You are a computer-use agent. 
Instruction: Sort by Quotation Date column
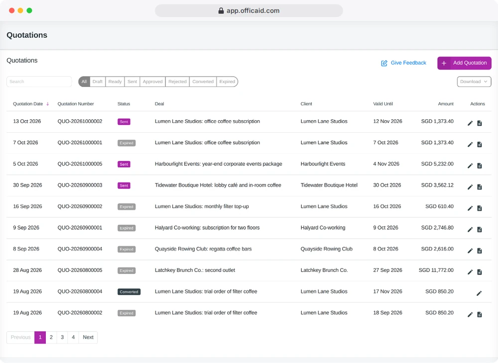tap(31, 103)
